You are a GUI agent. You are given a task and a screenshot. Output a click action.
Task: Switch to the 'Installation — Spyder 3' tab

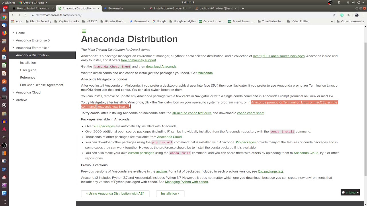pyautogui.click(x=170, y=8)
